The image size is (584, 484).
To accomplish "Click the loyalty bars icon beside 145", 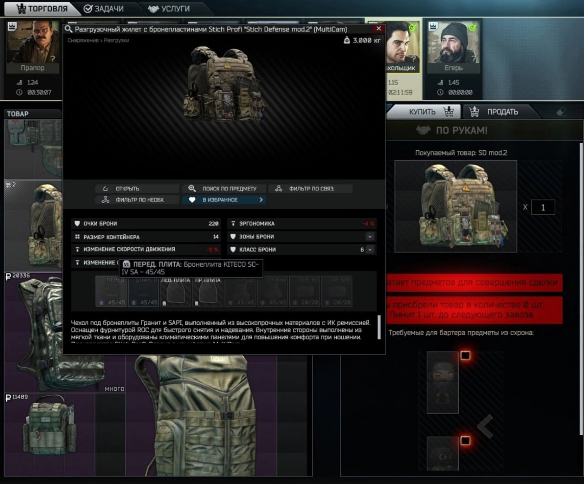I will coord(440,83).
